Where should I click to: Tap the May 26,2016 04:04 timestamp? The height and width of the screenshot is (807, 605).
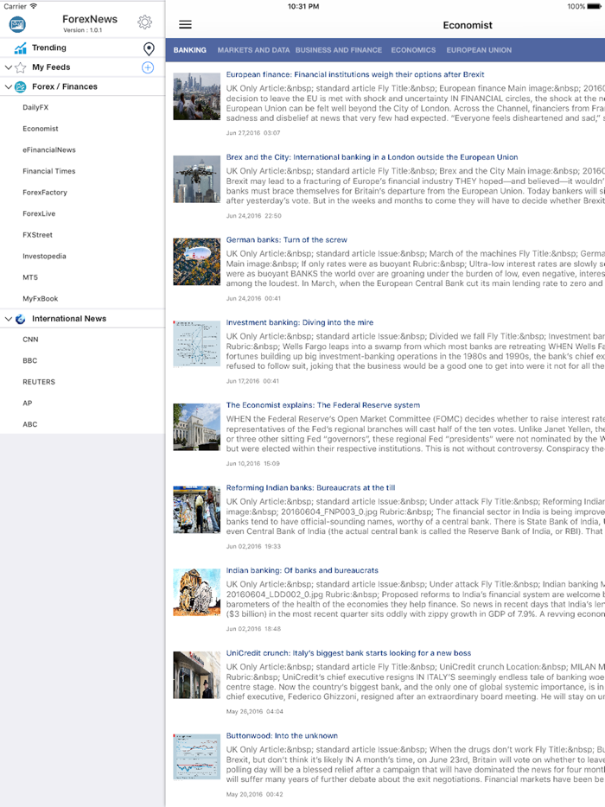[254, 712]
